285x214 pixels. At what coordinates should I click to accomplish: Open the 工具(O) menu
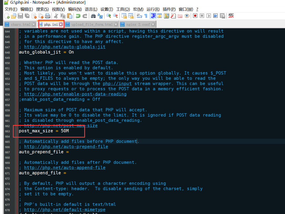tap(123, 9)
